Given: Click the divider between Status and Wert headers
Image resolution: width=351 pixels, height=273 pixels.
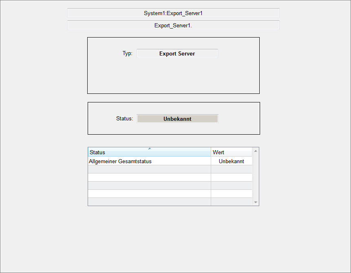Looking at the screenshot, I should coord(211,152).
